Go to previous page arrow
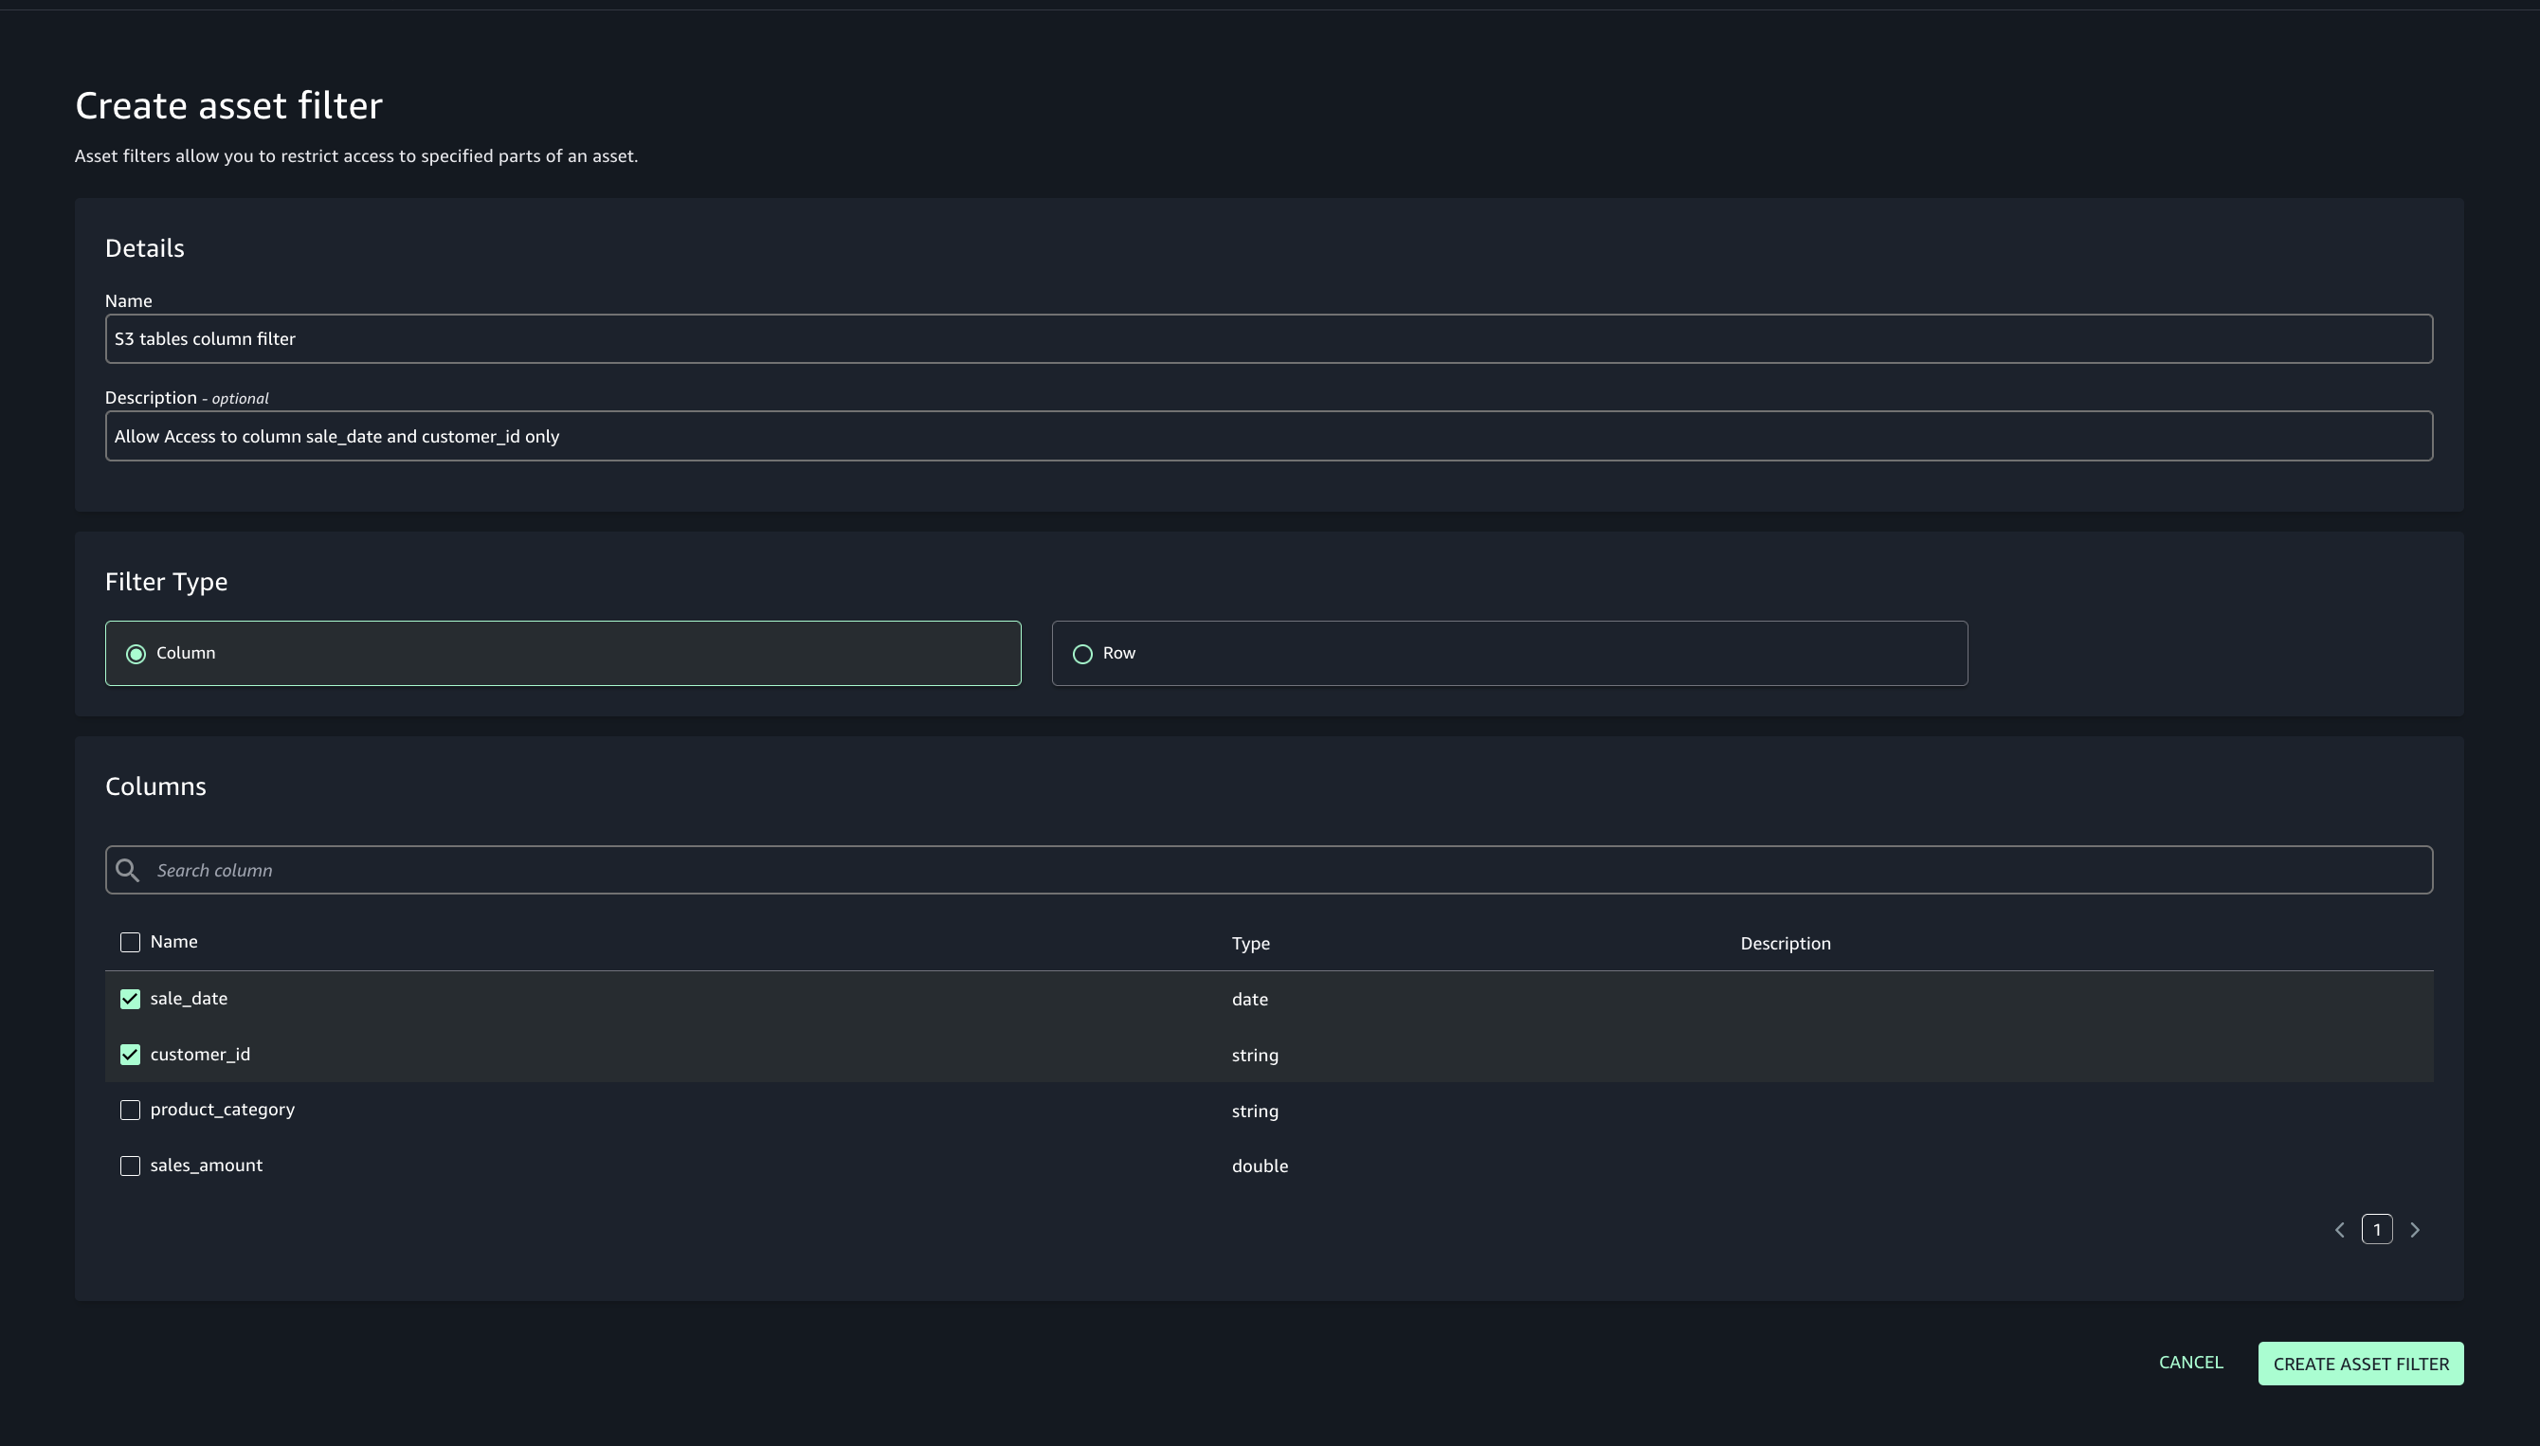This screenshot has height=1446, width=2540. click(2339, 1230)
